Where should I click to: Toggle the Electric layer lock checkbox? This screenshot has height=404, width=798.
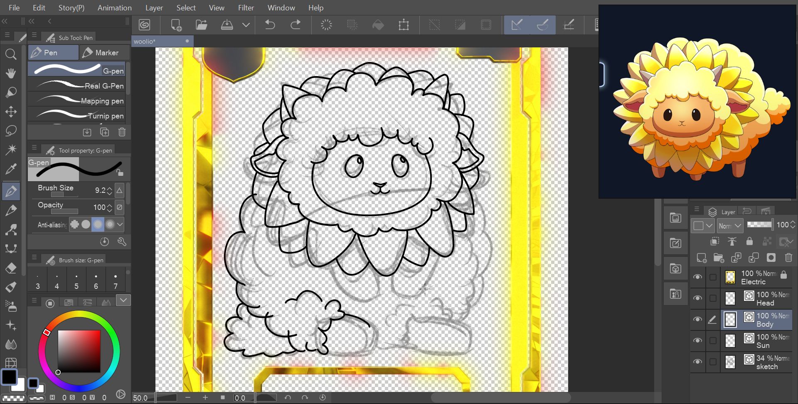pos(713,277)
